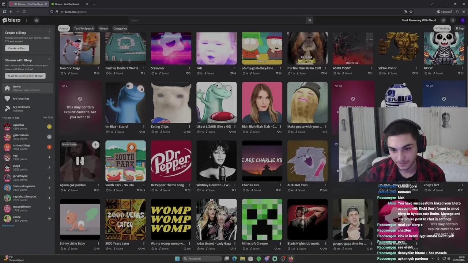The width and height of the screenshot is (468, 263).
Task: Open File Explorer from taskbar
Action: 242,259
